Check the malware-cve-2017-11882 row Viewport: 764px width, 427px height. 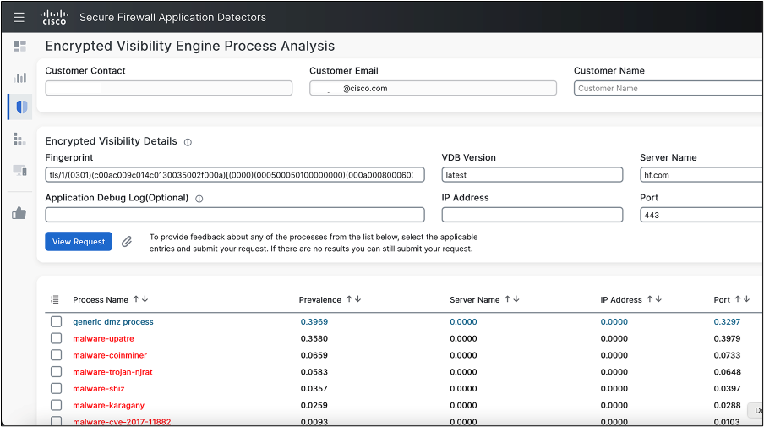(x=57, y=421)
